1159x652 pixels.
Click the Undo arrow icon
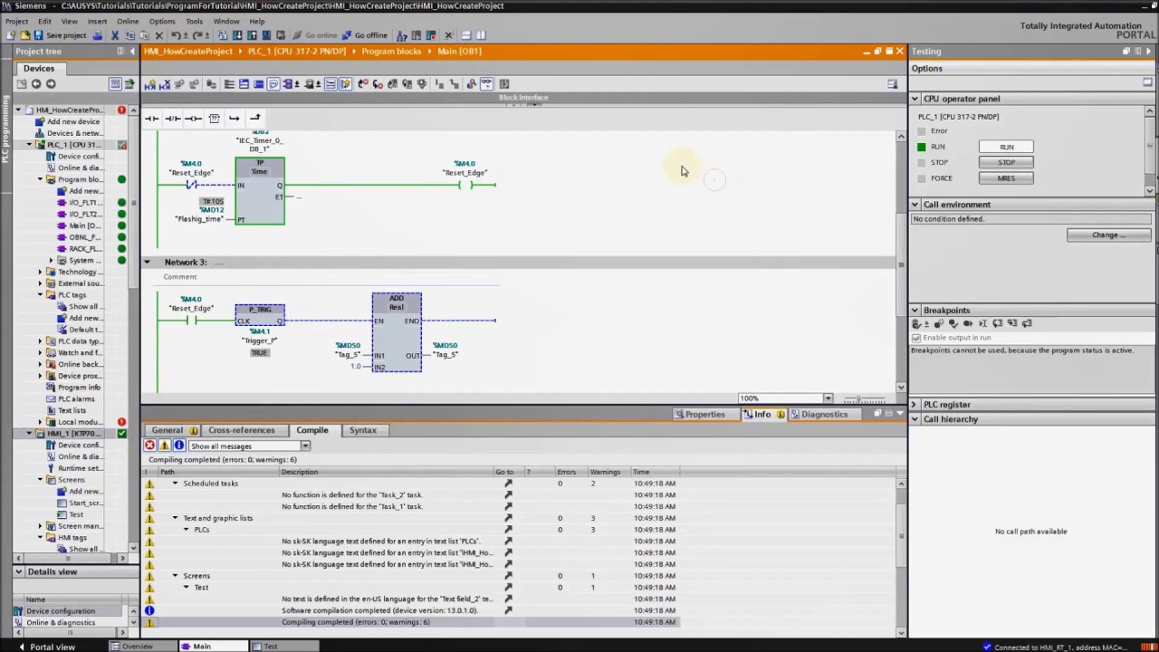pos(176,35)
